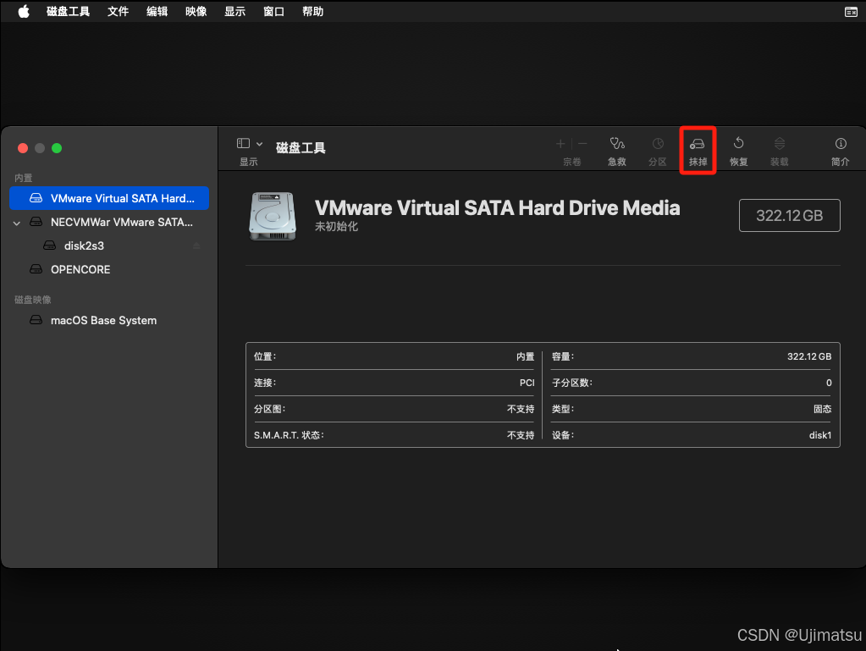Open the 文件 menu

point(118,11)
